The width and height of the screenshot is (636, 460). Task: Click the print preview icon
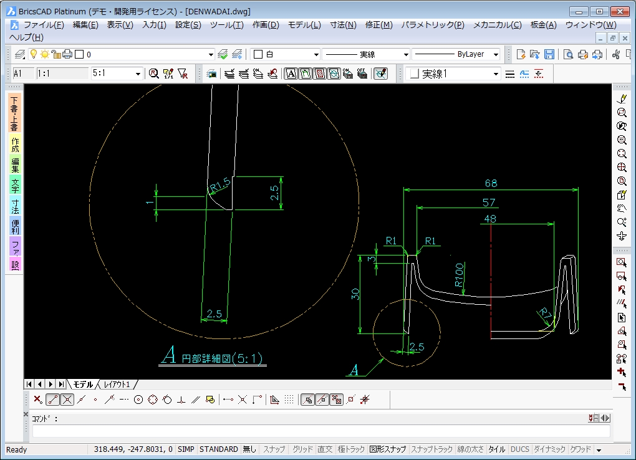coord(569,54)
